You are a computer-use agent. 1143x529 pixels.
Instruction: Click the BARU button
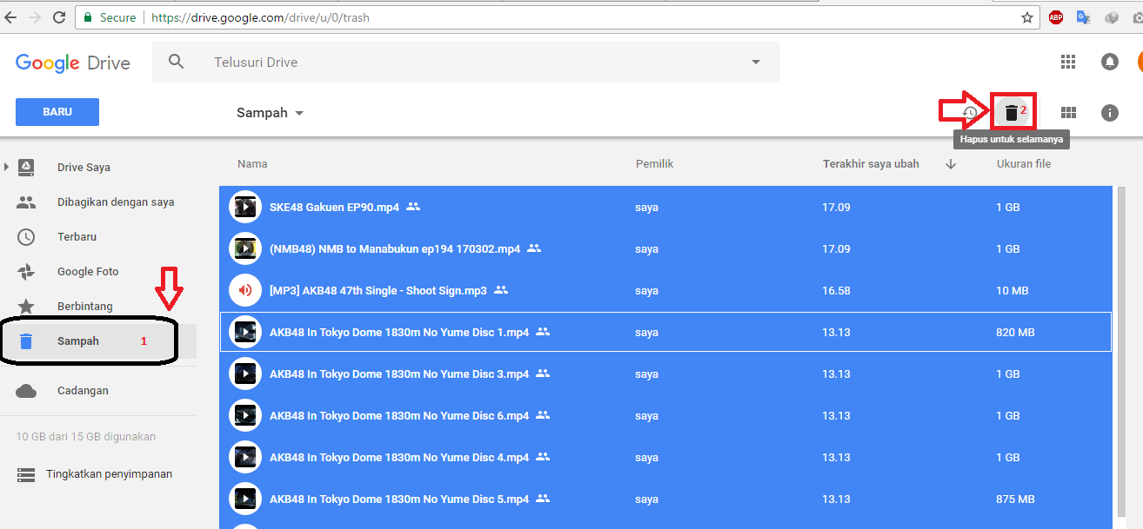(x=57, y=112)
